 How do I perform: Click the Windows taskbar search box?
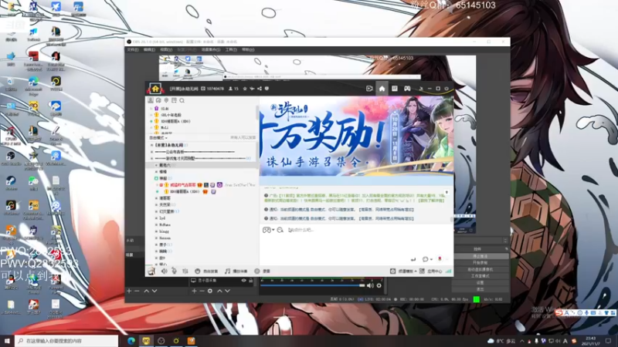coord(66,341)
